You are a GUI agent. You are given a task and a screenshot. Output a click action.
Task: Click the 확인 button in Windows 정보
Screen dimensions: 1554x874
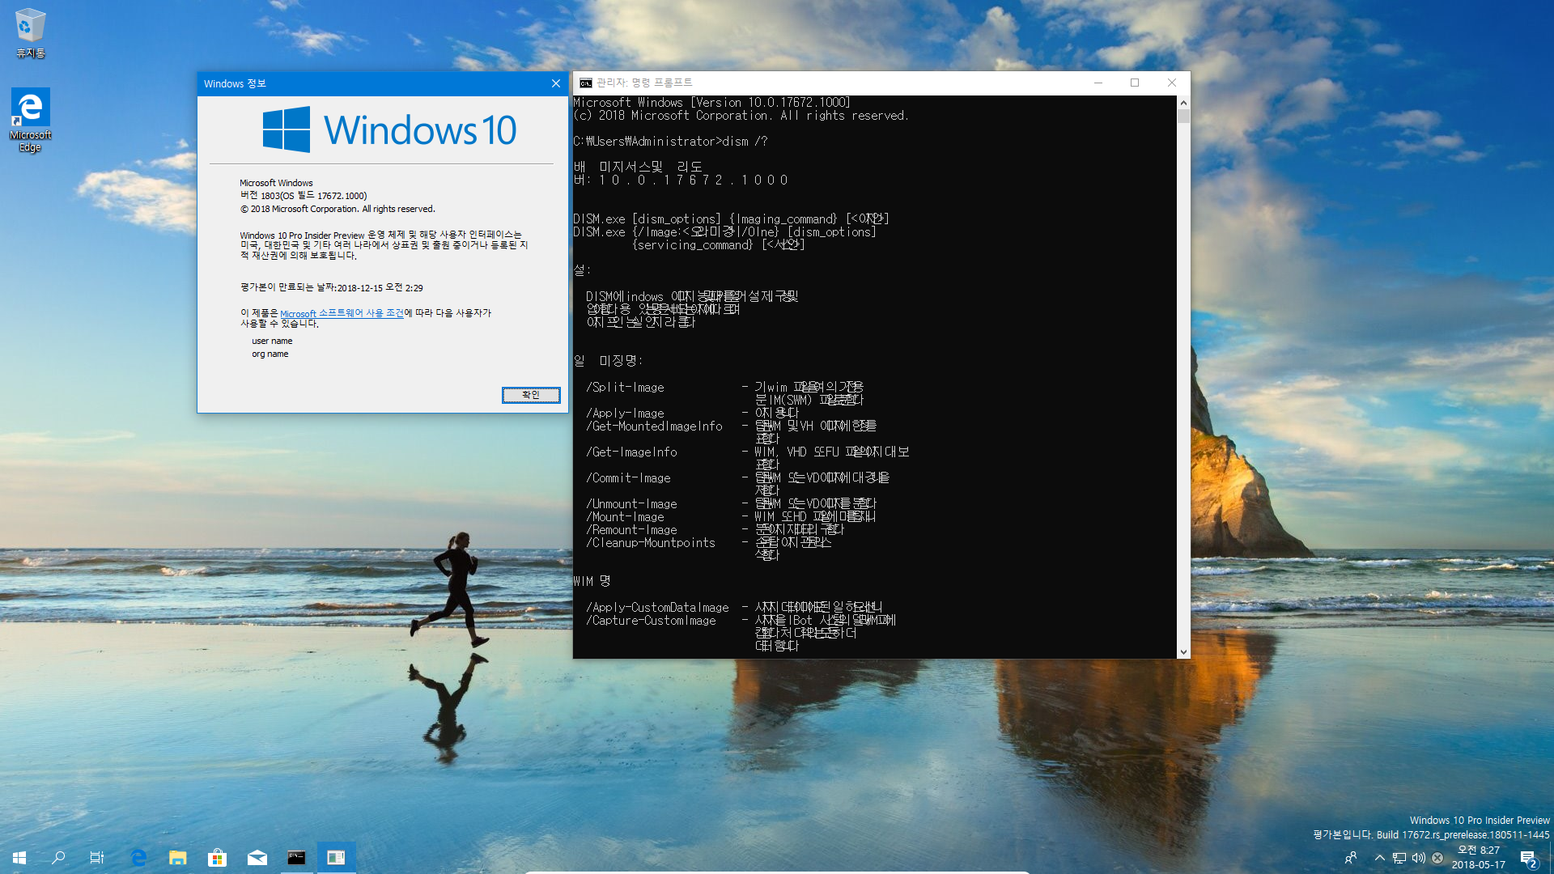pyautogui.click(x=531, y=395)
